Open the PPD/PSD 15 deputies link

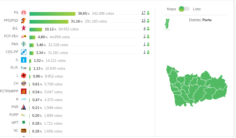[x=143, y=21]
